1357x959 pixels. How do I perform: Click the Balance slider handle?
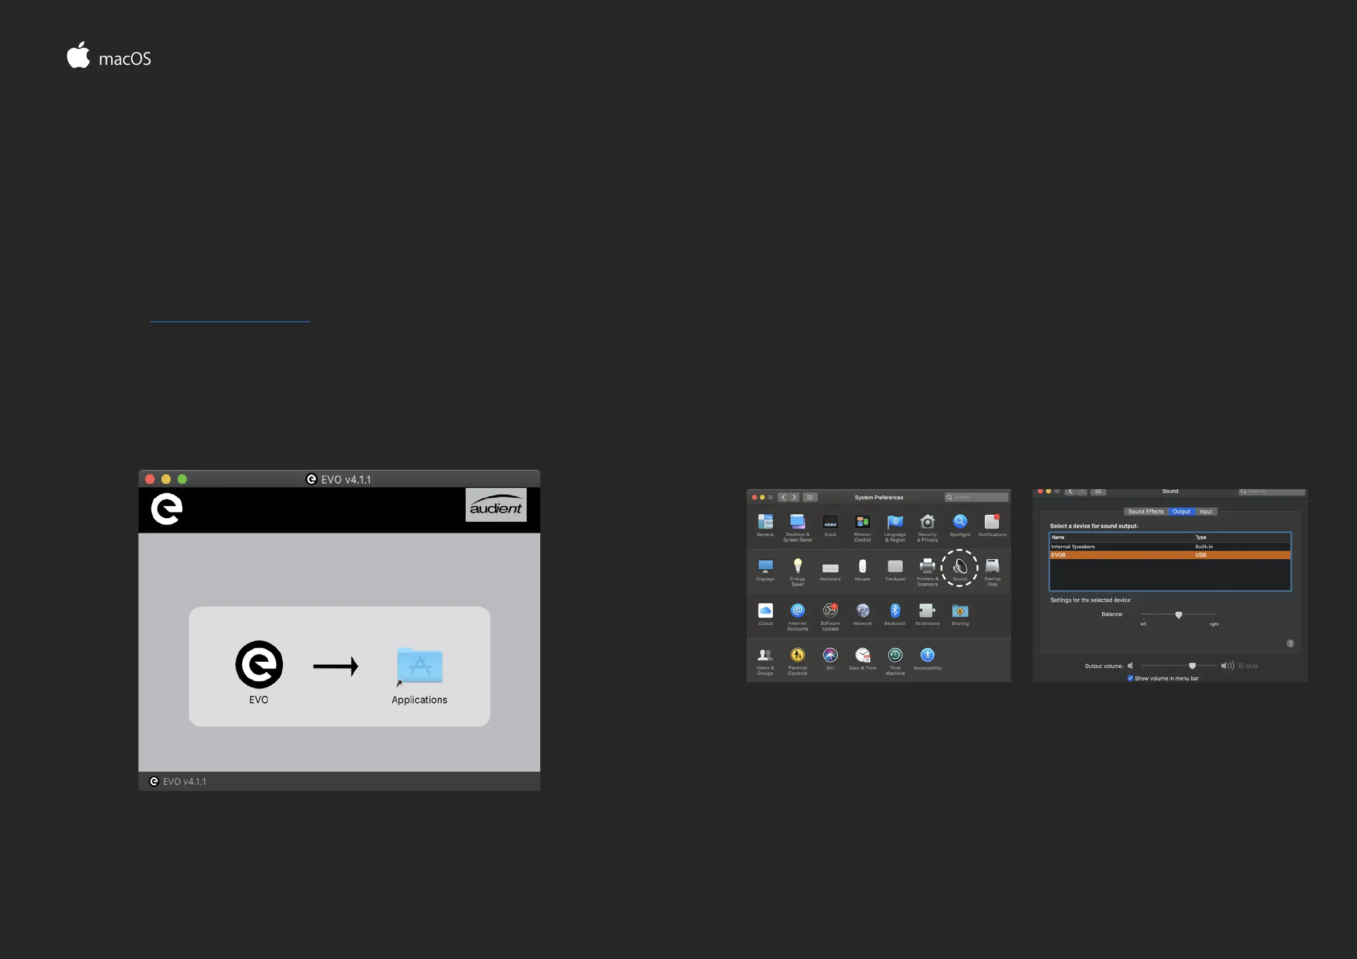[x=1179, y=614]
